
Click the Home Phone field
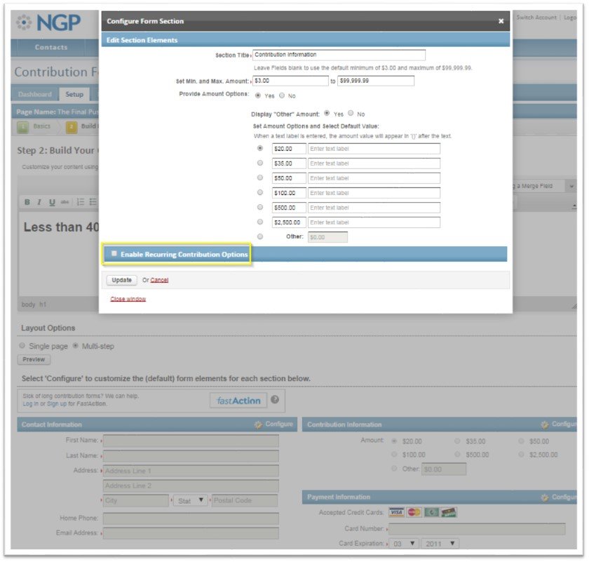191,518
